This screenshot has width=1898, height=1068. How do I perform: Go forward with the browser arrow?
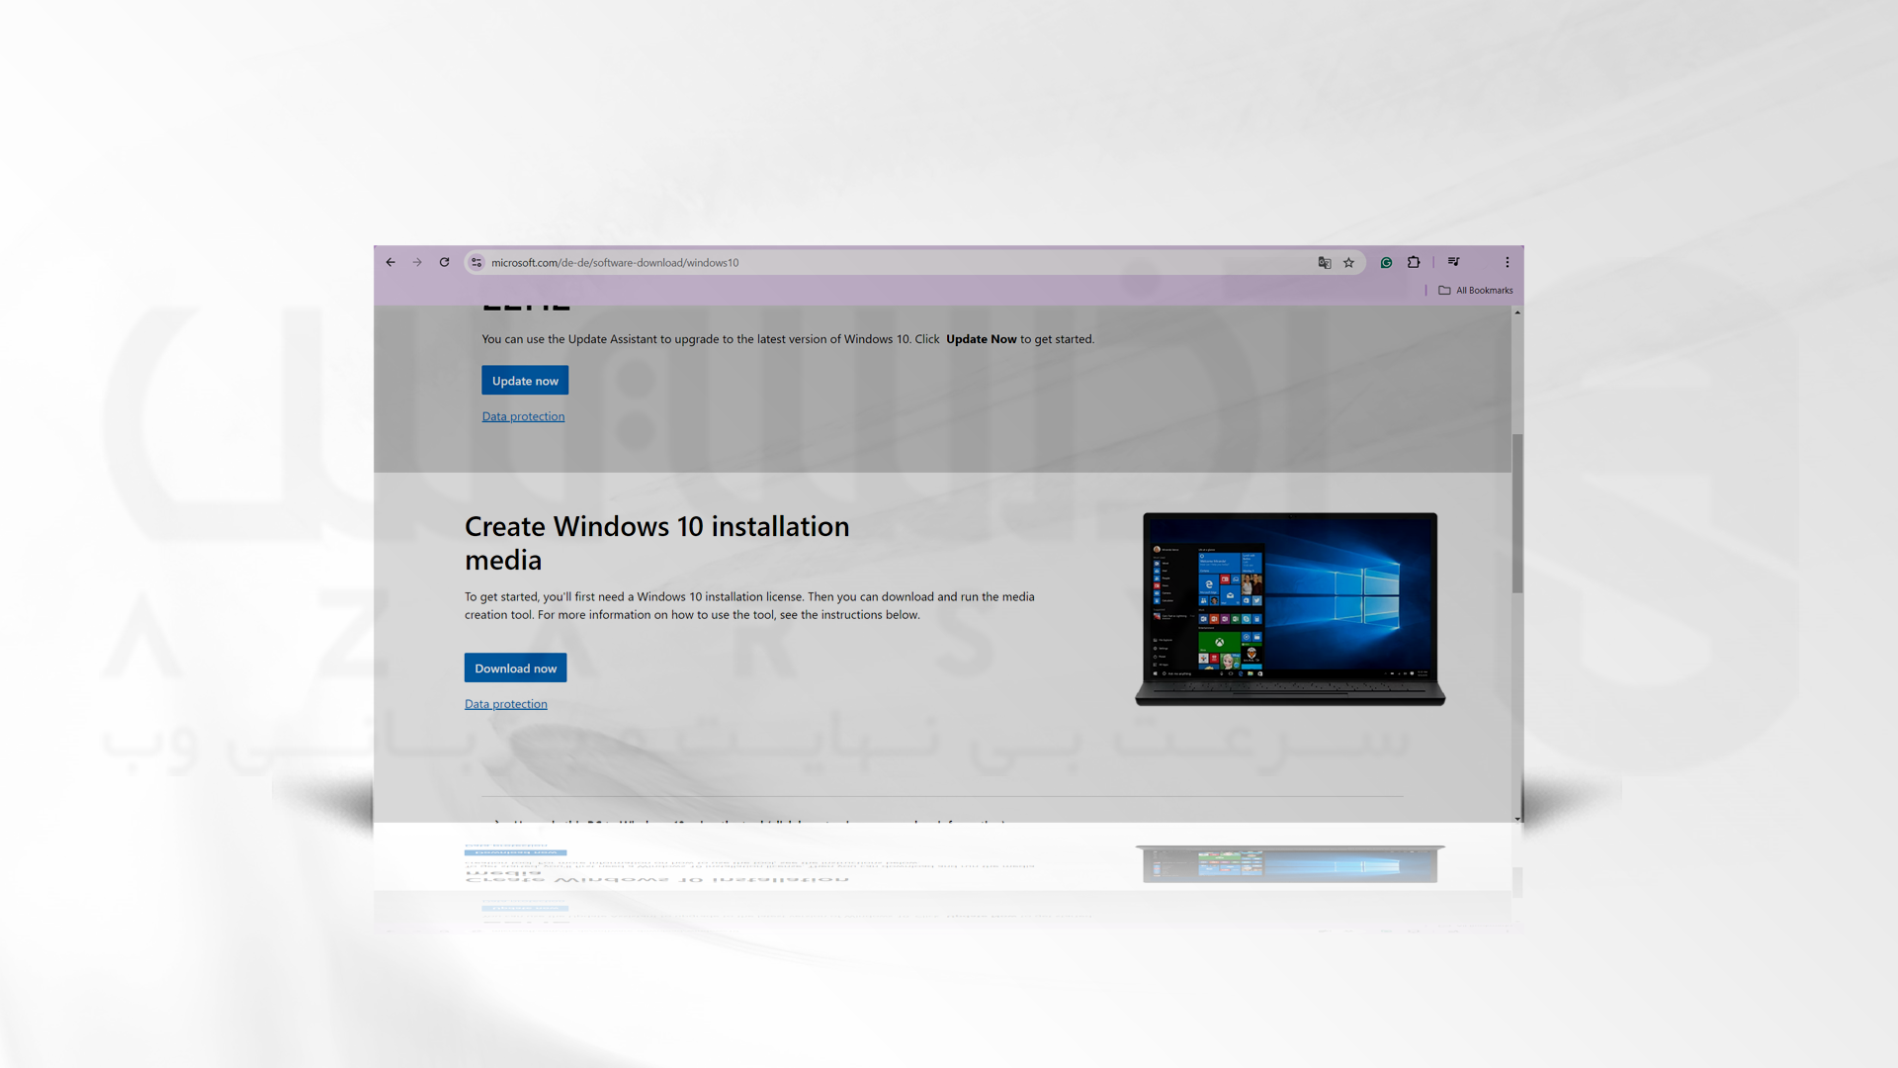coord(417,262)
